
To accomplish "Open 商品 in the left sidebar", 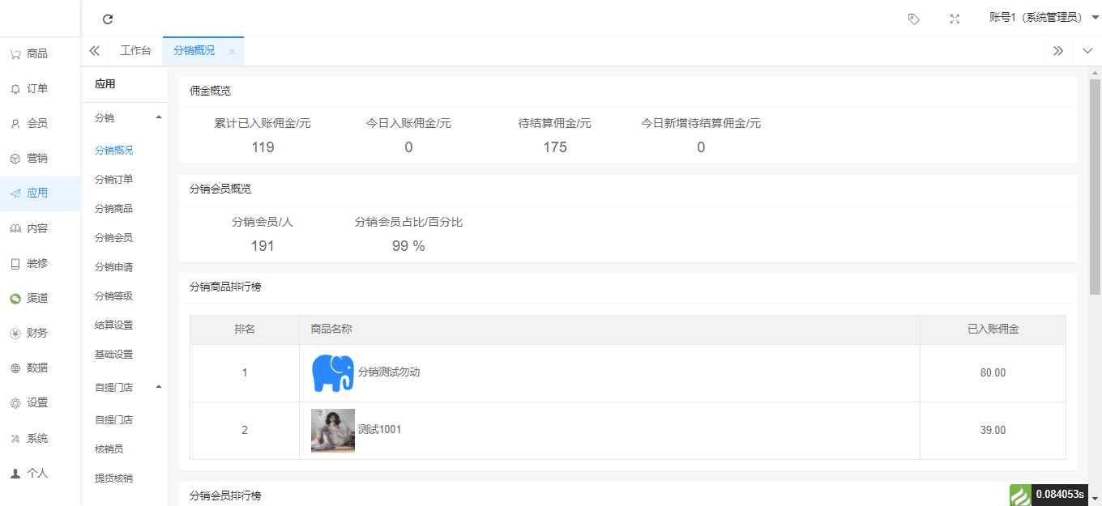I will tap(36, 54).
